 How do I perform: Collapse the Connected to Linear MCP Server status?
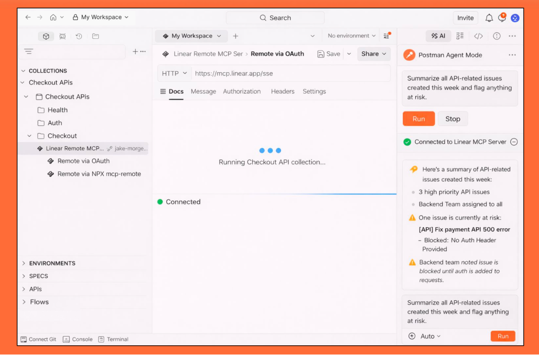[514, 142]
